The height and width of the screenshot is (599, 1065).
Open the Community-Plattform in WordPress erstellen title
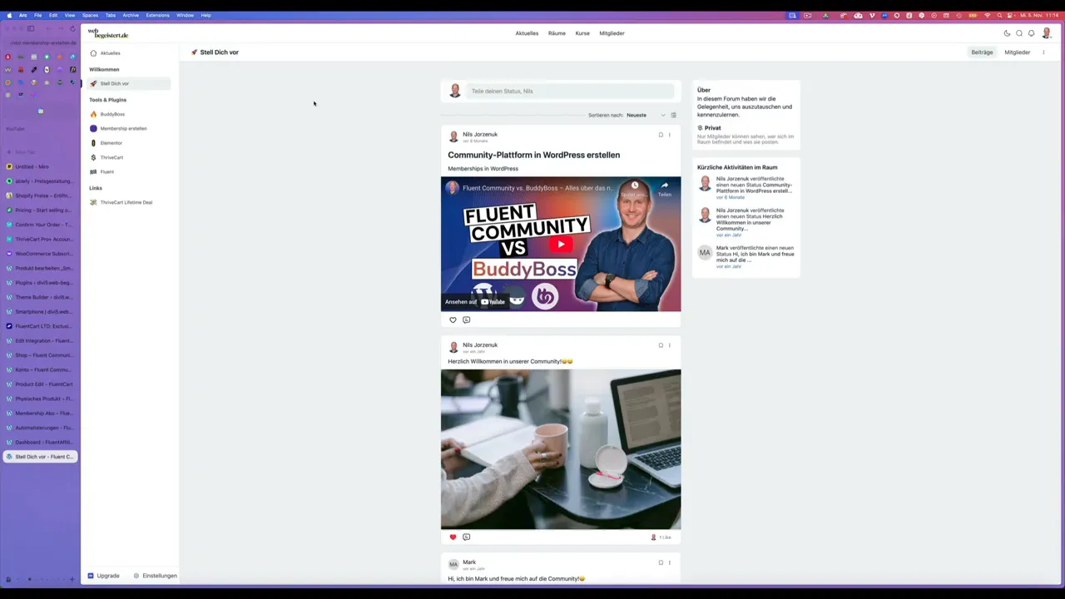[533, 155]
